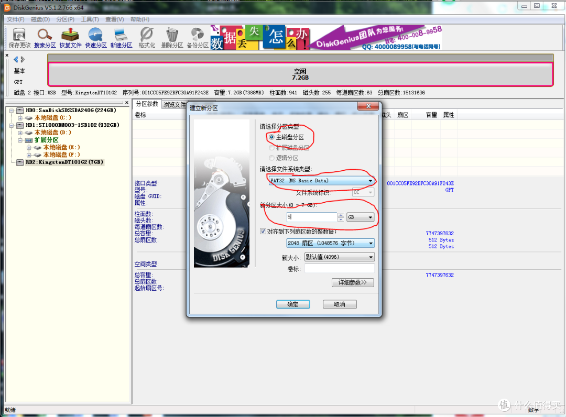
Task: Click the drive icon beside 本地磁盘(E:)
Action: (38, 148)
